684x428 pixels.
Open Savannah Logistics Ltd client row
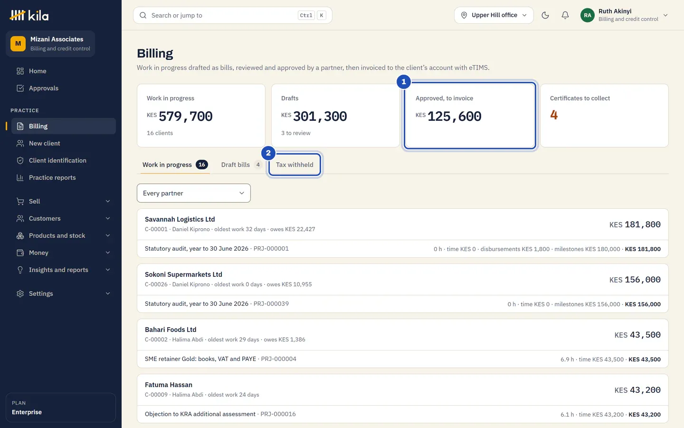(403, 224)
